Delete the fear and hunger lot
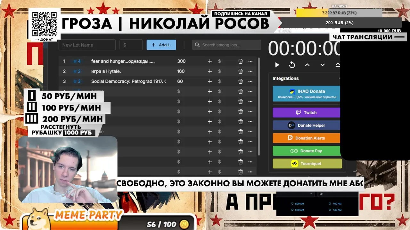410x230 pixels. pyautogui.click(x=241, y=61)
